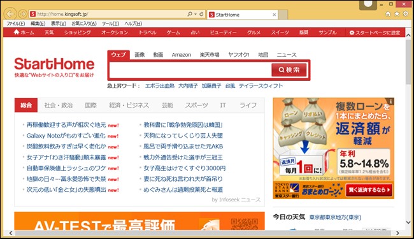
Task: Open the ファイル(F) menu
Action: 15,24
